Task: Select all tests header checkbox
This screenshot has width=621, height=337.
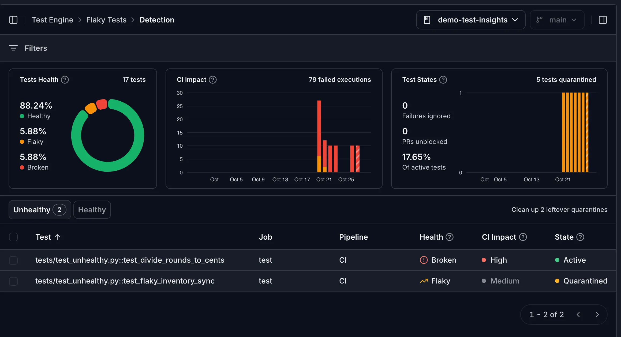Action: [x=13, y=237]
